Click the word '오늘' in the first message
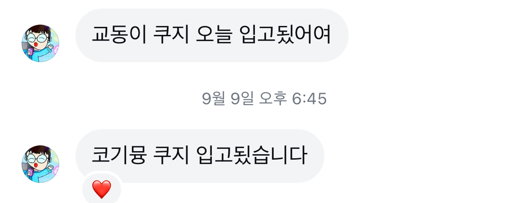Viewport: 529px width, 203px height. click(x=214, y=35)
